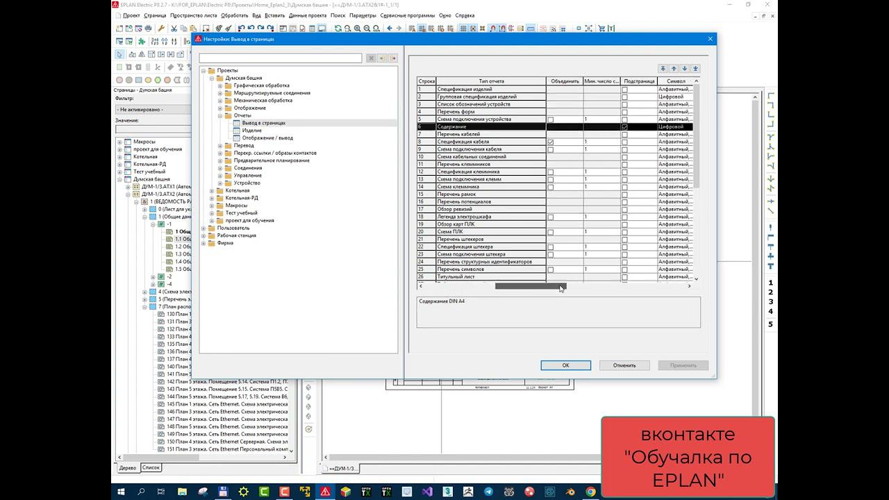Click the Тип отчета column header
The width and height of the screenshot is (889, 500).
tap(492, 81)
